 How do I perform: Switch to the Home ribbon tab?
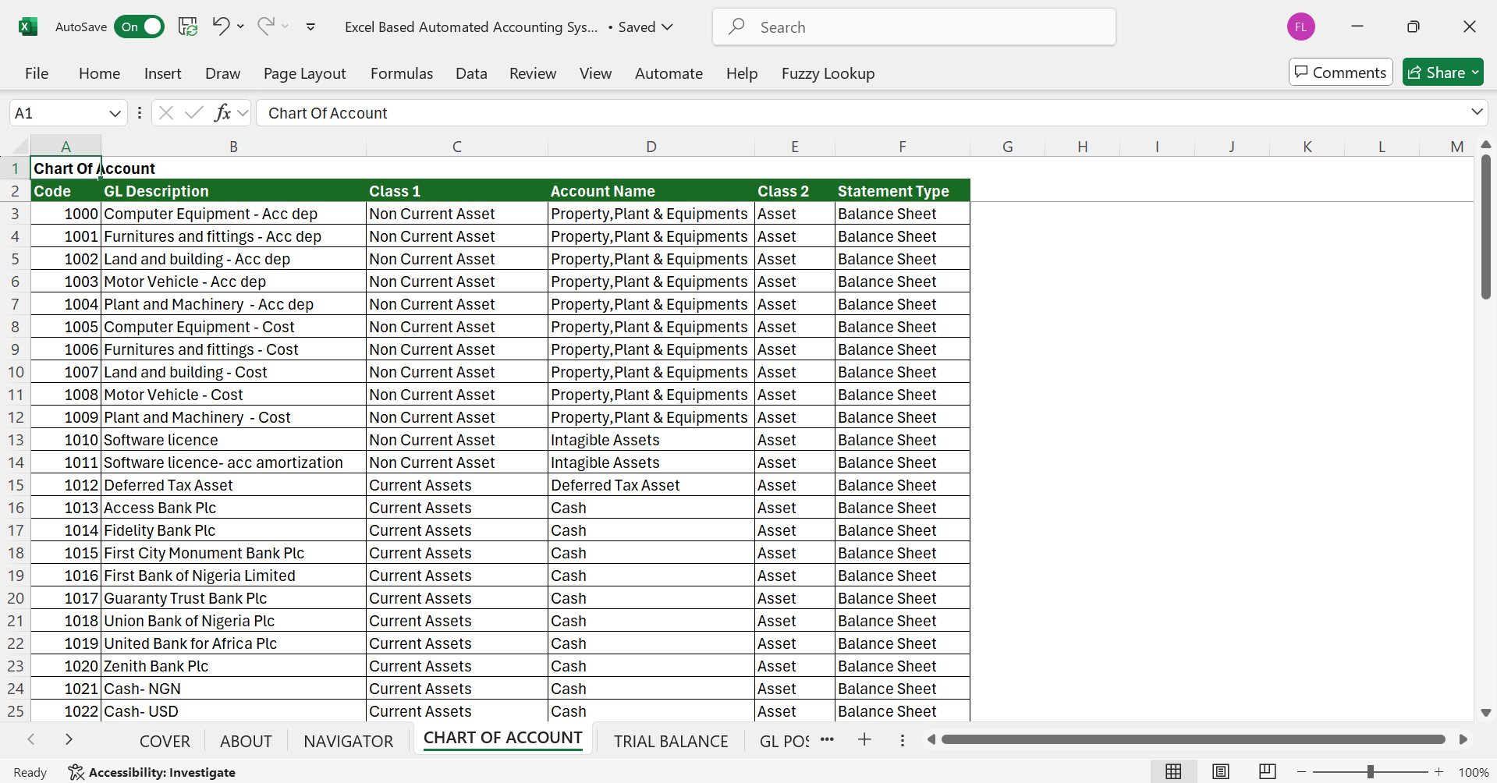[99, 73]
